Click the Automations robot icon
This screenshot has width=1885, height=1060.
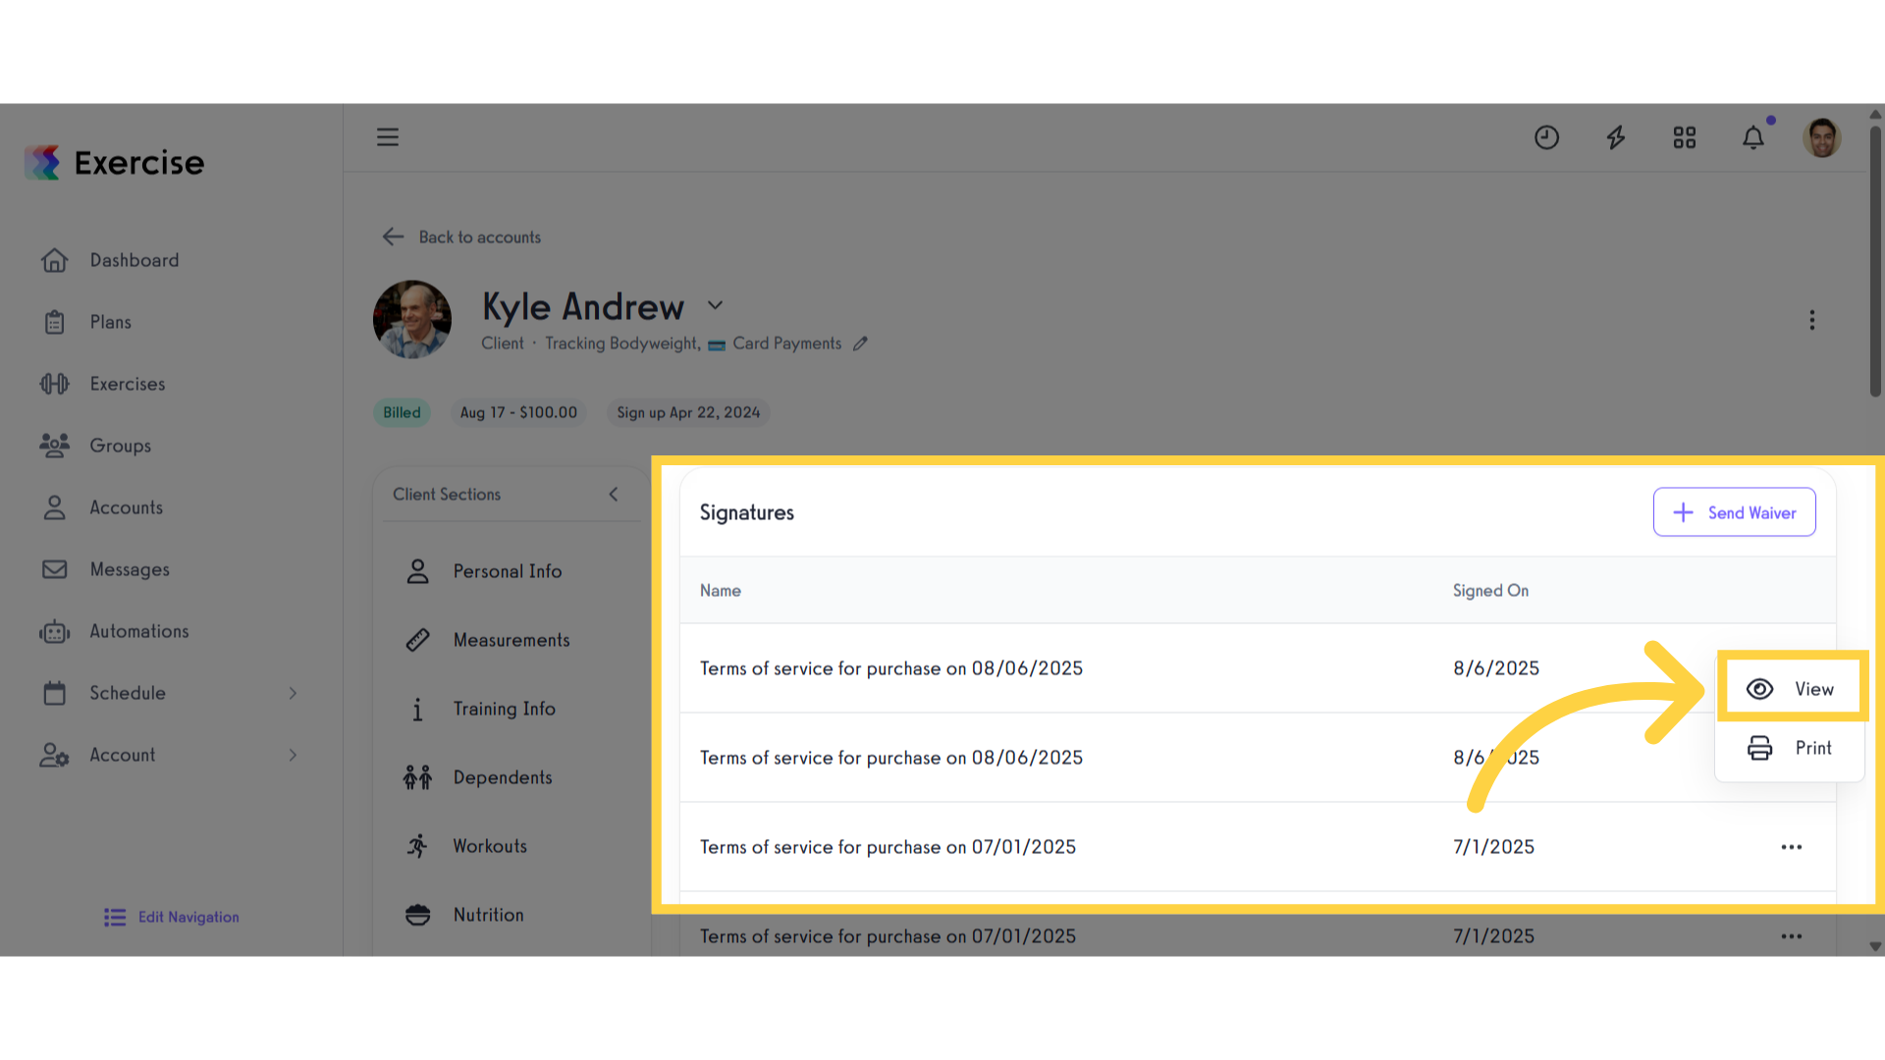click(55, 631)
